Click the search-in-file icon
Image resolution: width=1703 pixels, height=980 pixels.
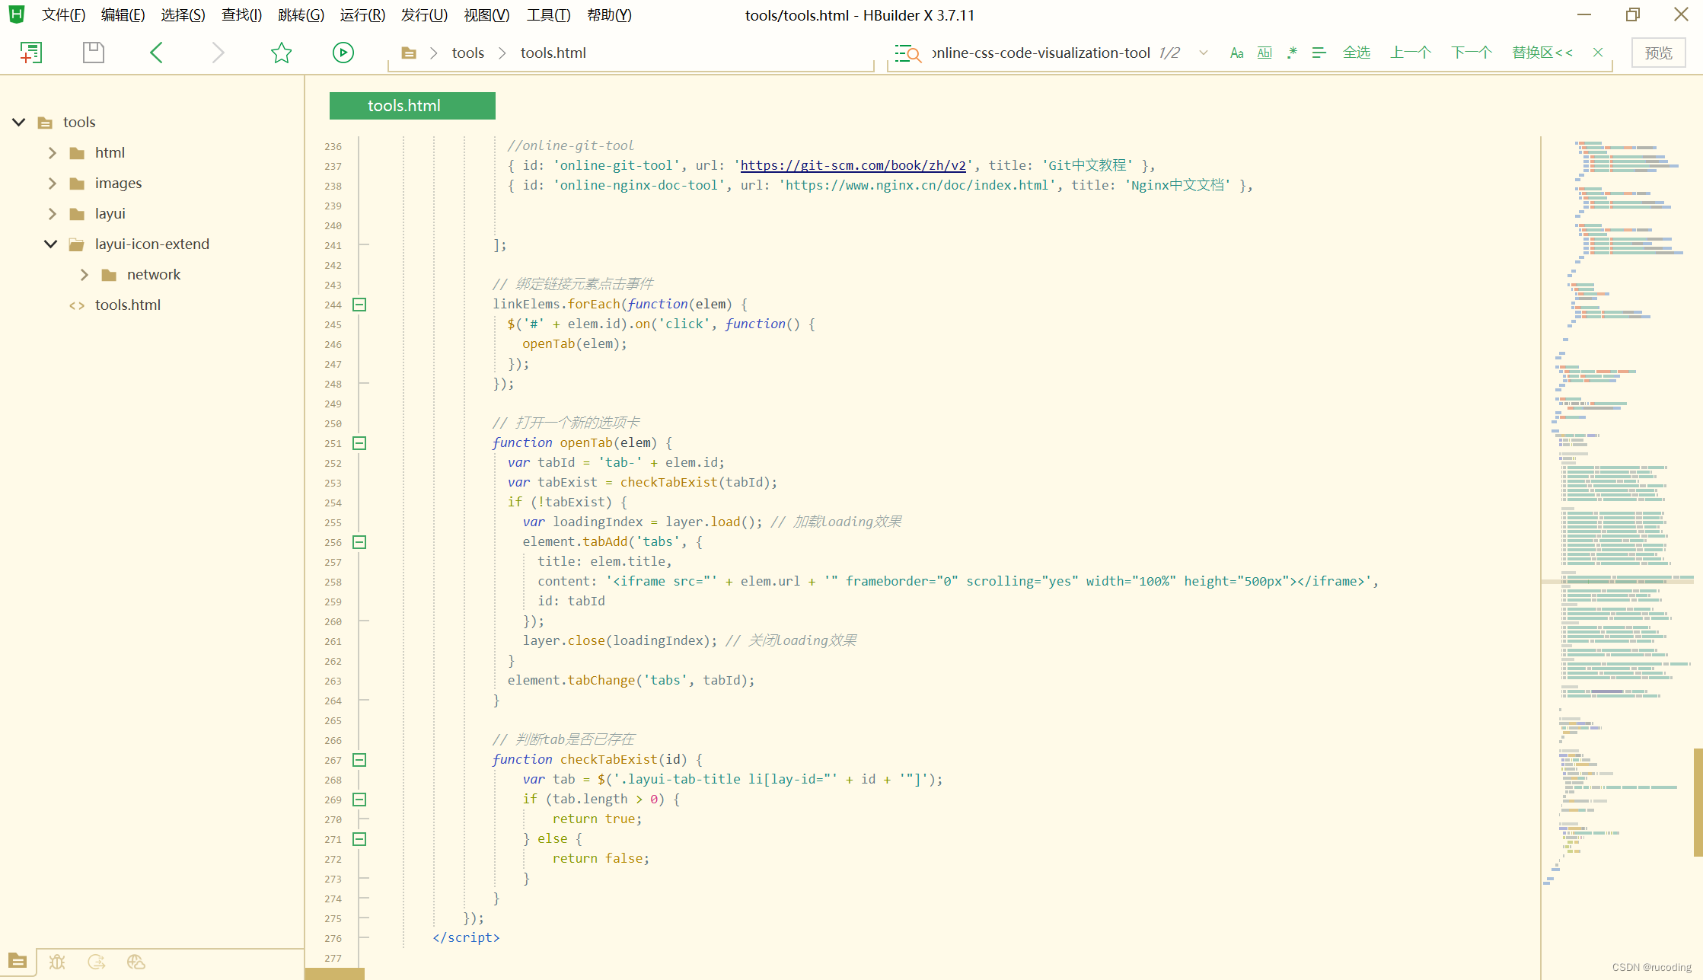[907, 53]
